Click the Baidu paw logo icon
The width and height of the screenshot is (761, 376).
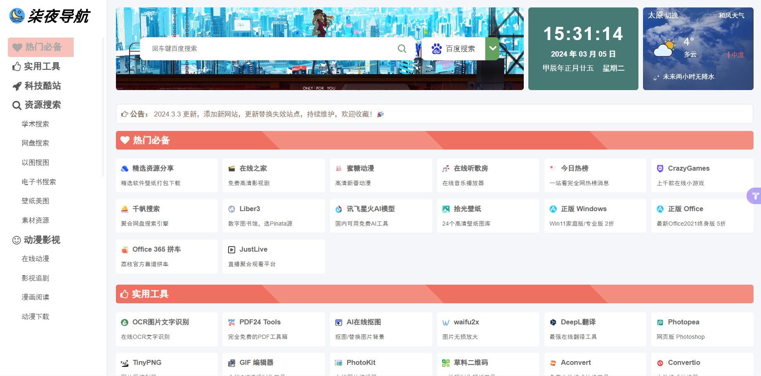(x=436, y=49)
